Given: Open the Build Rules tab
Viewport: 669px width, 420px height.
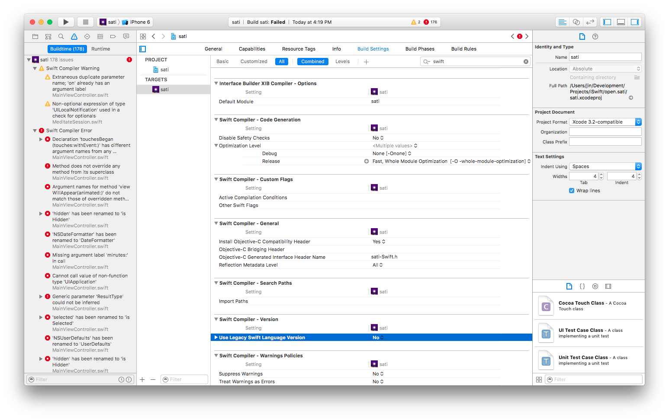Looking at the screenshot, I should [x=464, y=49].
